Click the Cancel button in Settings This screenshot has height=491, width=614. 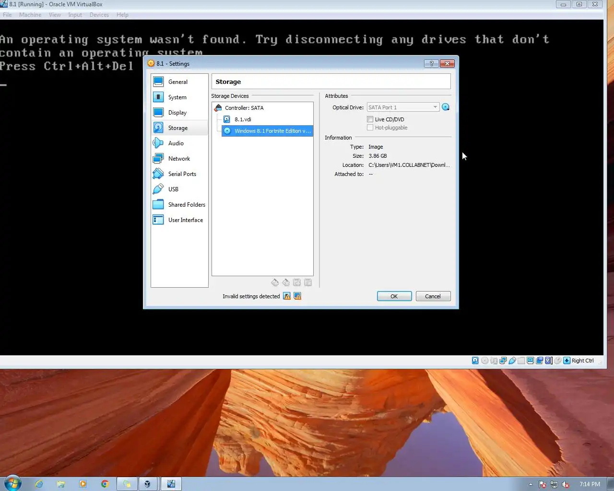pyautogui.click(x=433, y=296)
